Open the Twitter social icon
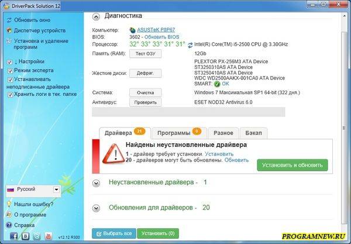The height and width of the screenshot is (244, 351). pos(37,236)
